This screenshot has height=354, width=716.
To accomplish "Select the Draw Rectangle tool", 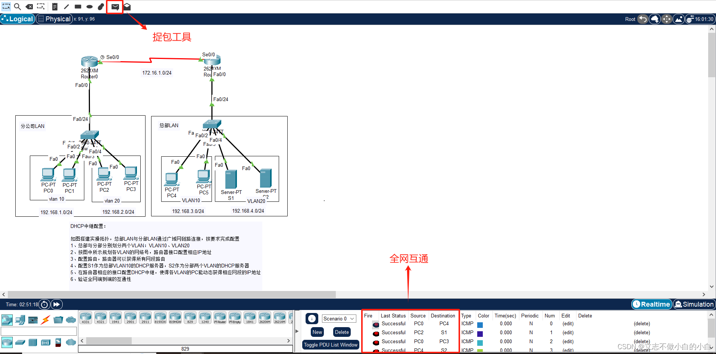I will [x=78, y=6].
